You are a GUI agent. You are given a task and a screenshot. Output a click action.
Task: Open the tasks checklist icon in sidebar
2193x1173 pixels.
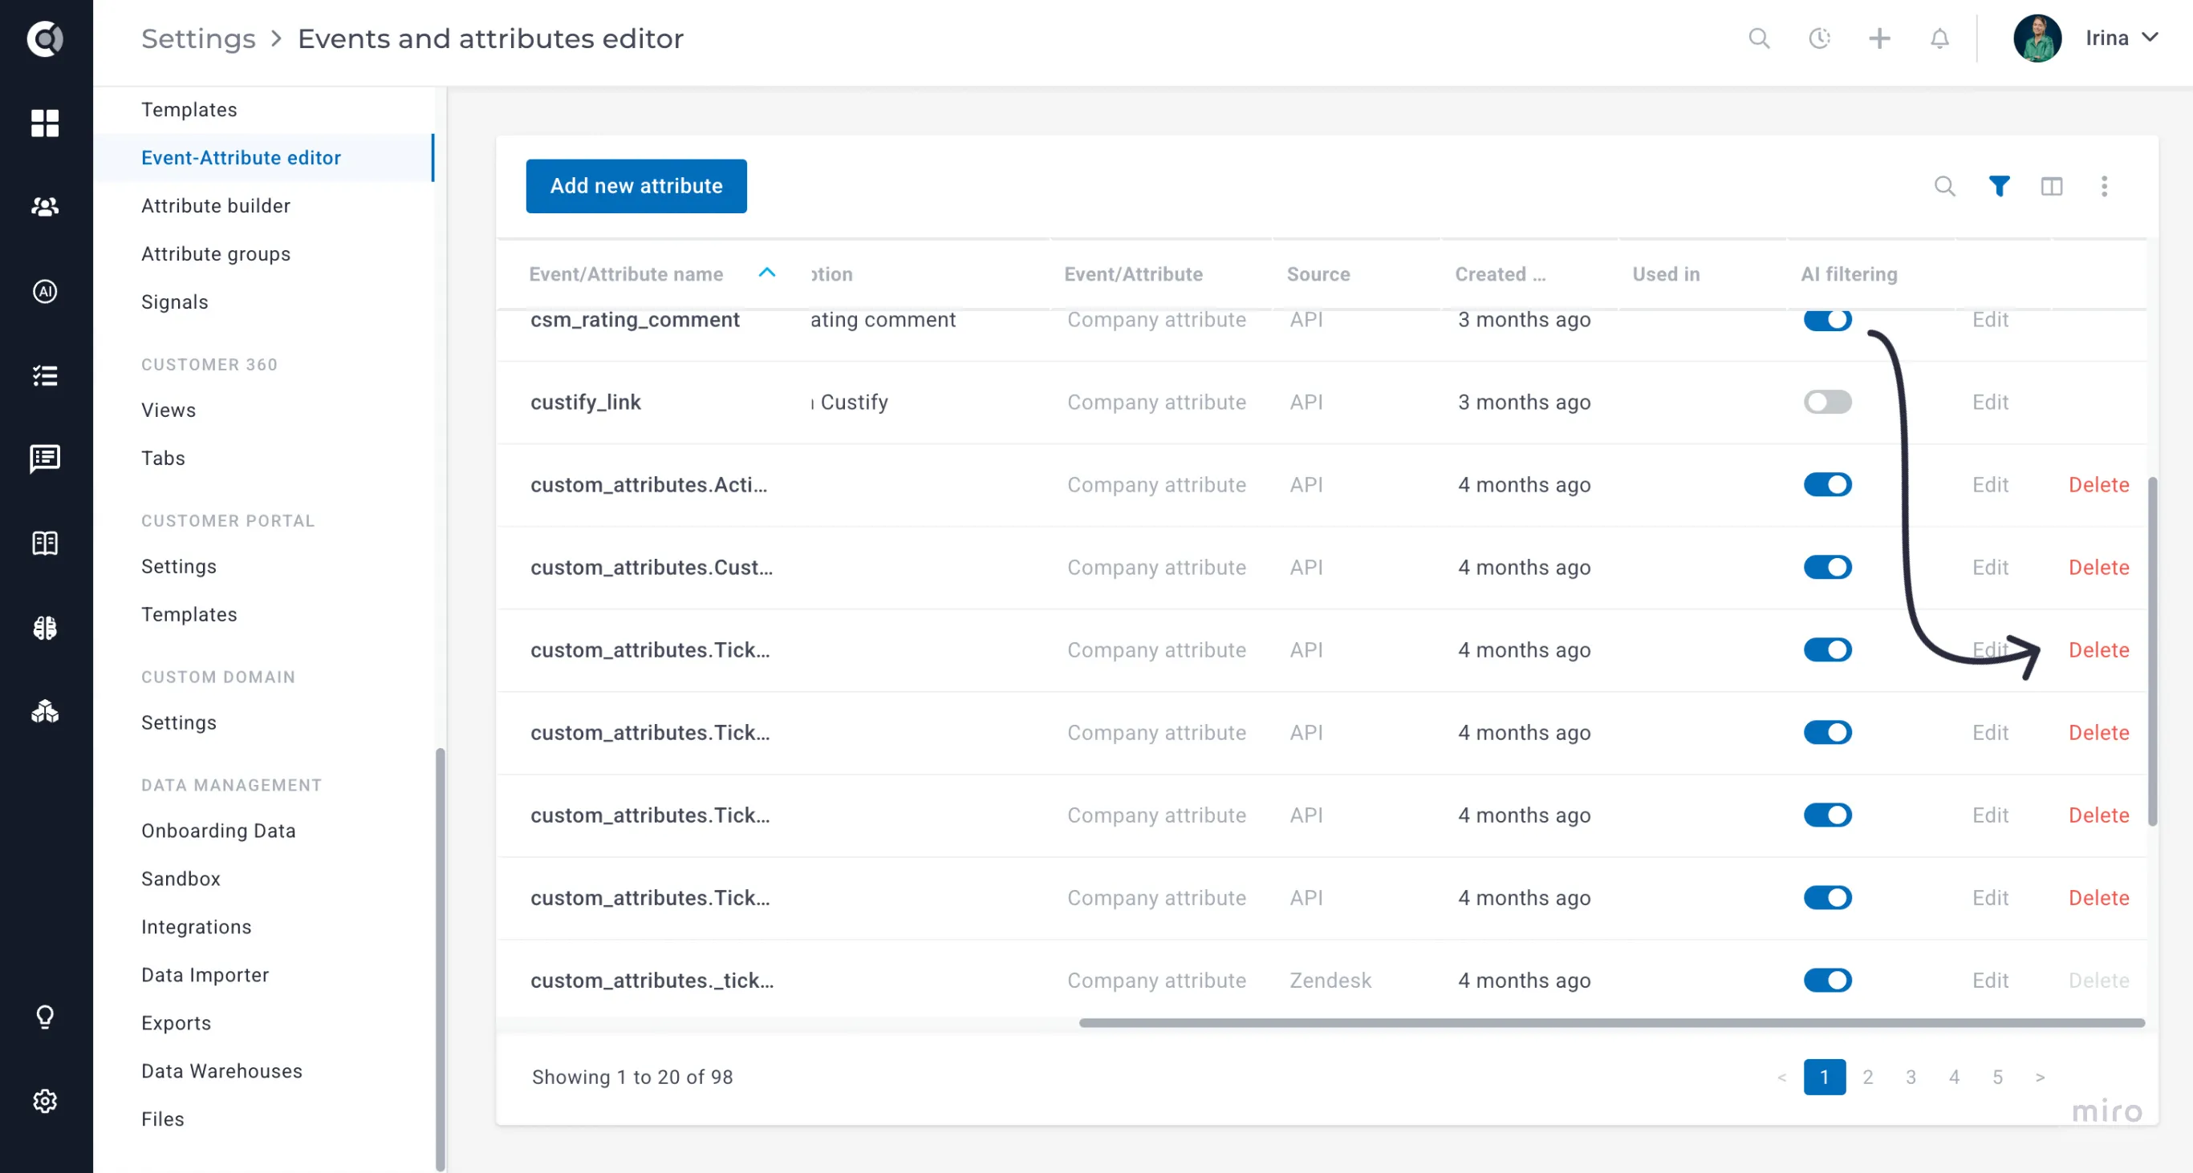45,375
